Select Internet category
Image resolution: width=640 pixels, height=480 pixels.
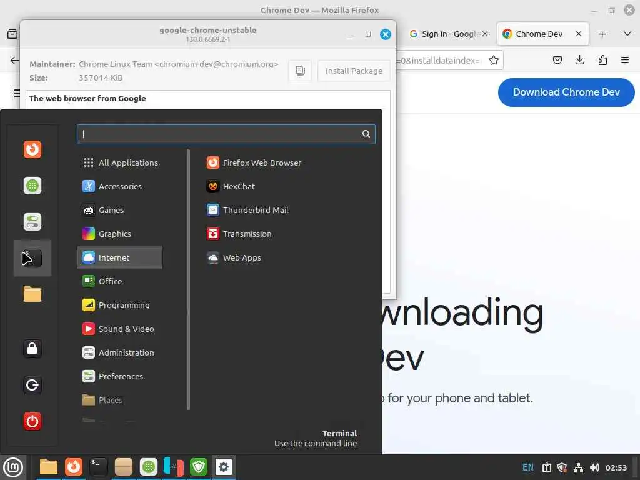[120, 257]
